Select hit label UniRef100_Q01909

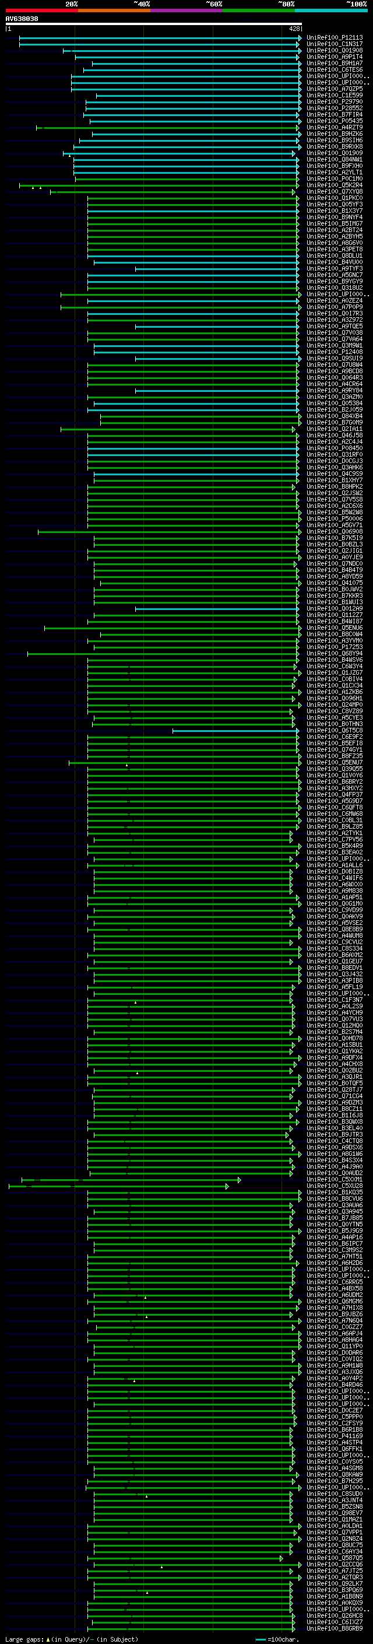[x=335, y=153]
